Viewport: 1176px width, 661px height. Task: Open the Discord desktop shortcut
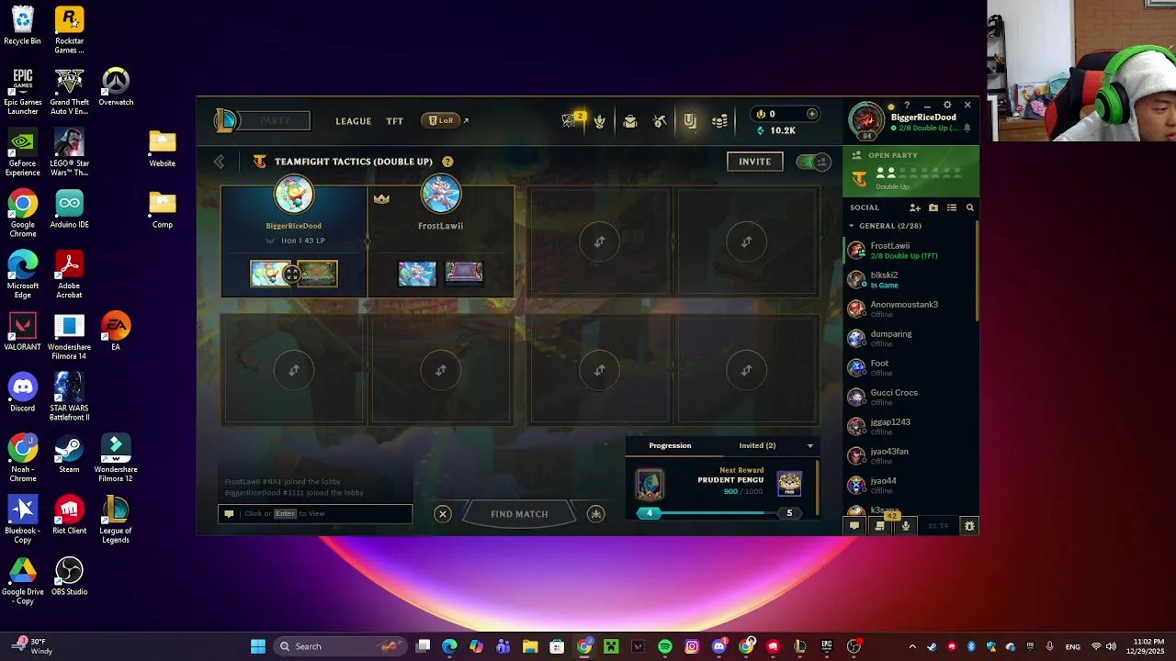click(23, 392)
